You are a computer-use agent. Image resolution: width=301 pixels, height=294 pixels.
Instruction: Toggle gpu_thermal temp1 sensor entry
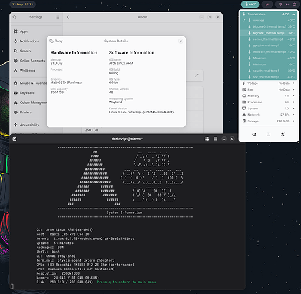tap(269, 45)
